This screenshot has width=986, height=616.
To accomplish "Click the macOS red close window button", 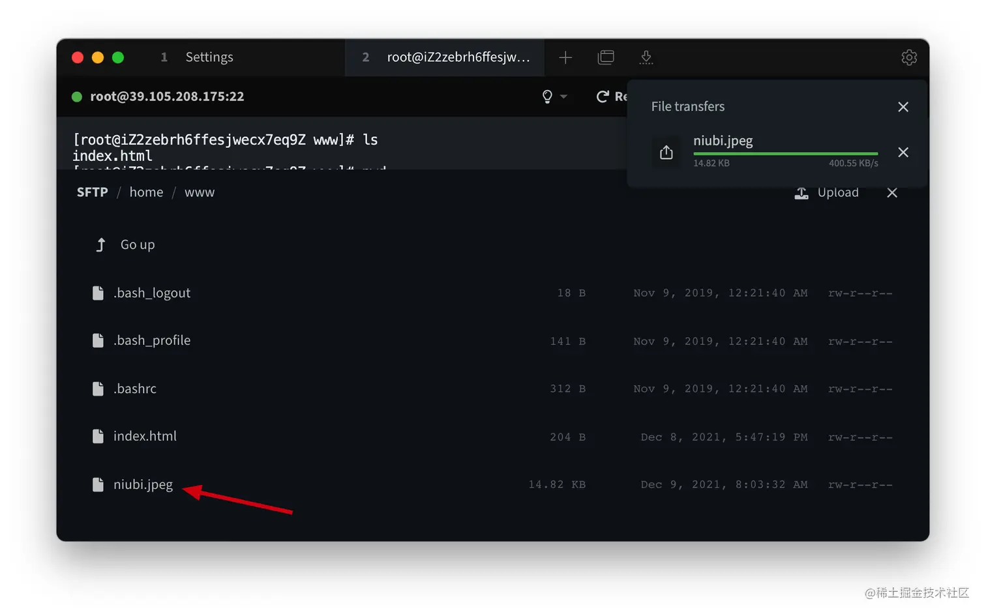I will click(78, 57).
